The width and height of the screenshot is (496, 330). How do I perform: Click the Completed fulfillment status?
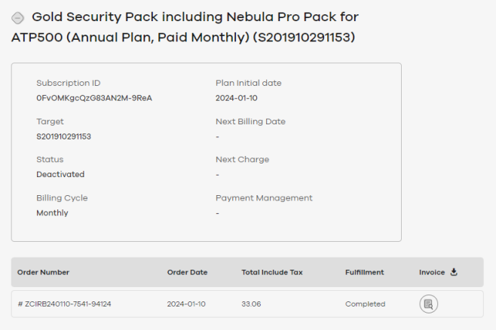click(x=366, y=304)
